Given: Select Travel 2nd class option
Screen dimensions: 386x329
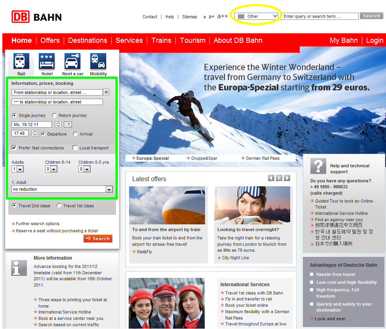Looking at the screenshot, I should point(14,206).
